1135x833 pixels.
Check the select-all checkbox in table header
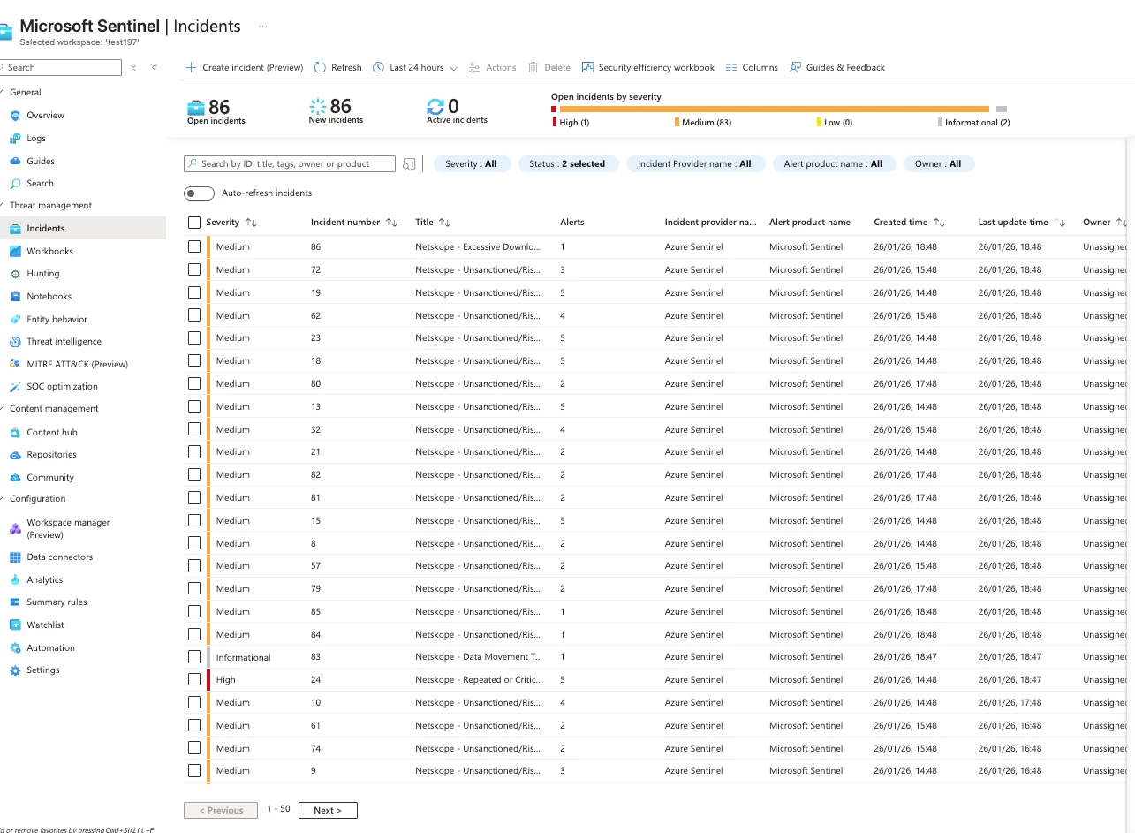[194, 223]
